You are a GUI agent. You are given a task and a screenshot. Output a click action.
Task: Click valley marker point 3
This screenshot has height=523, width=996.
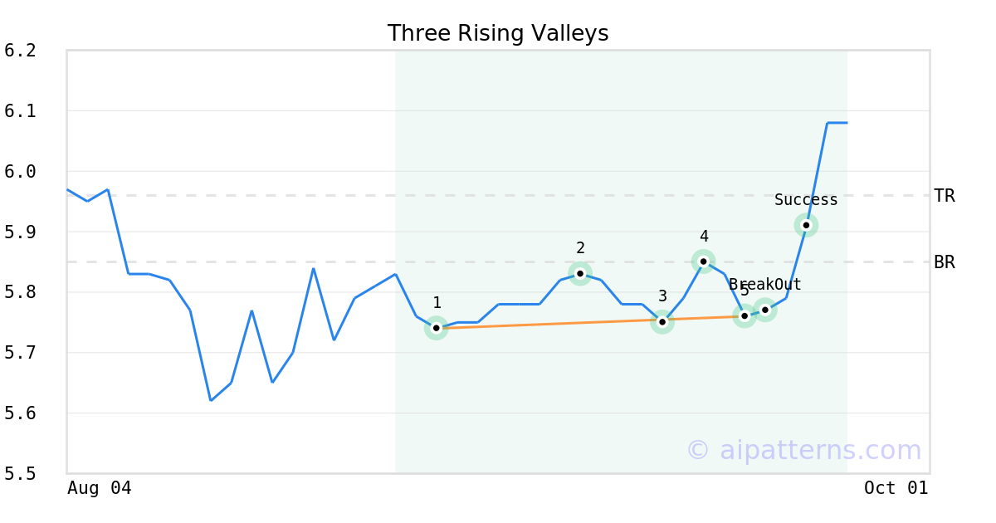(x=662, y=321)
